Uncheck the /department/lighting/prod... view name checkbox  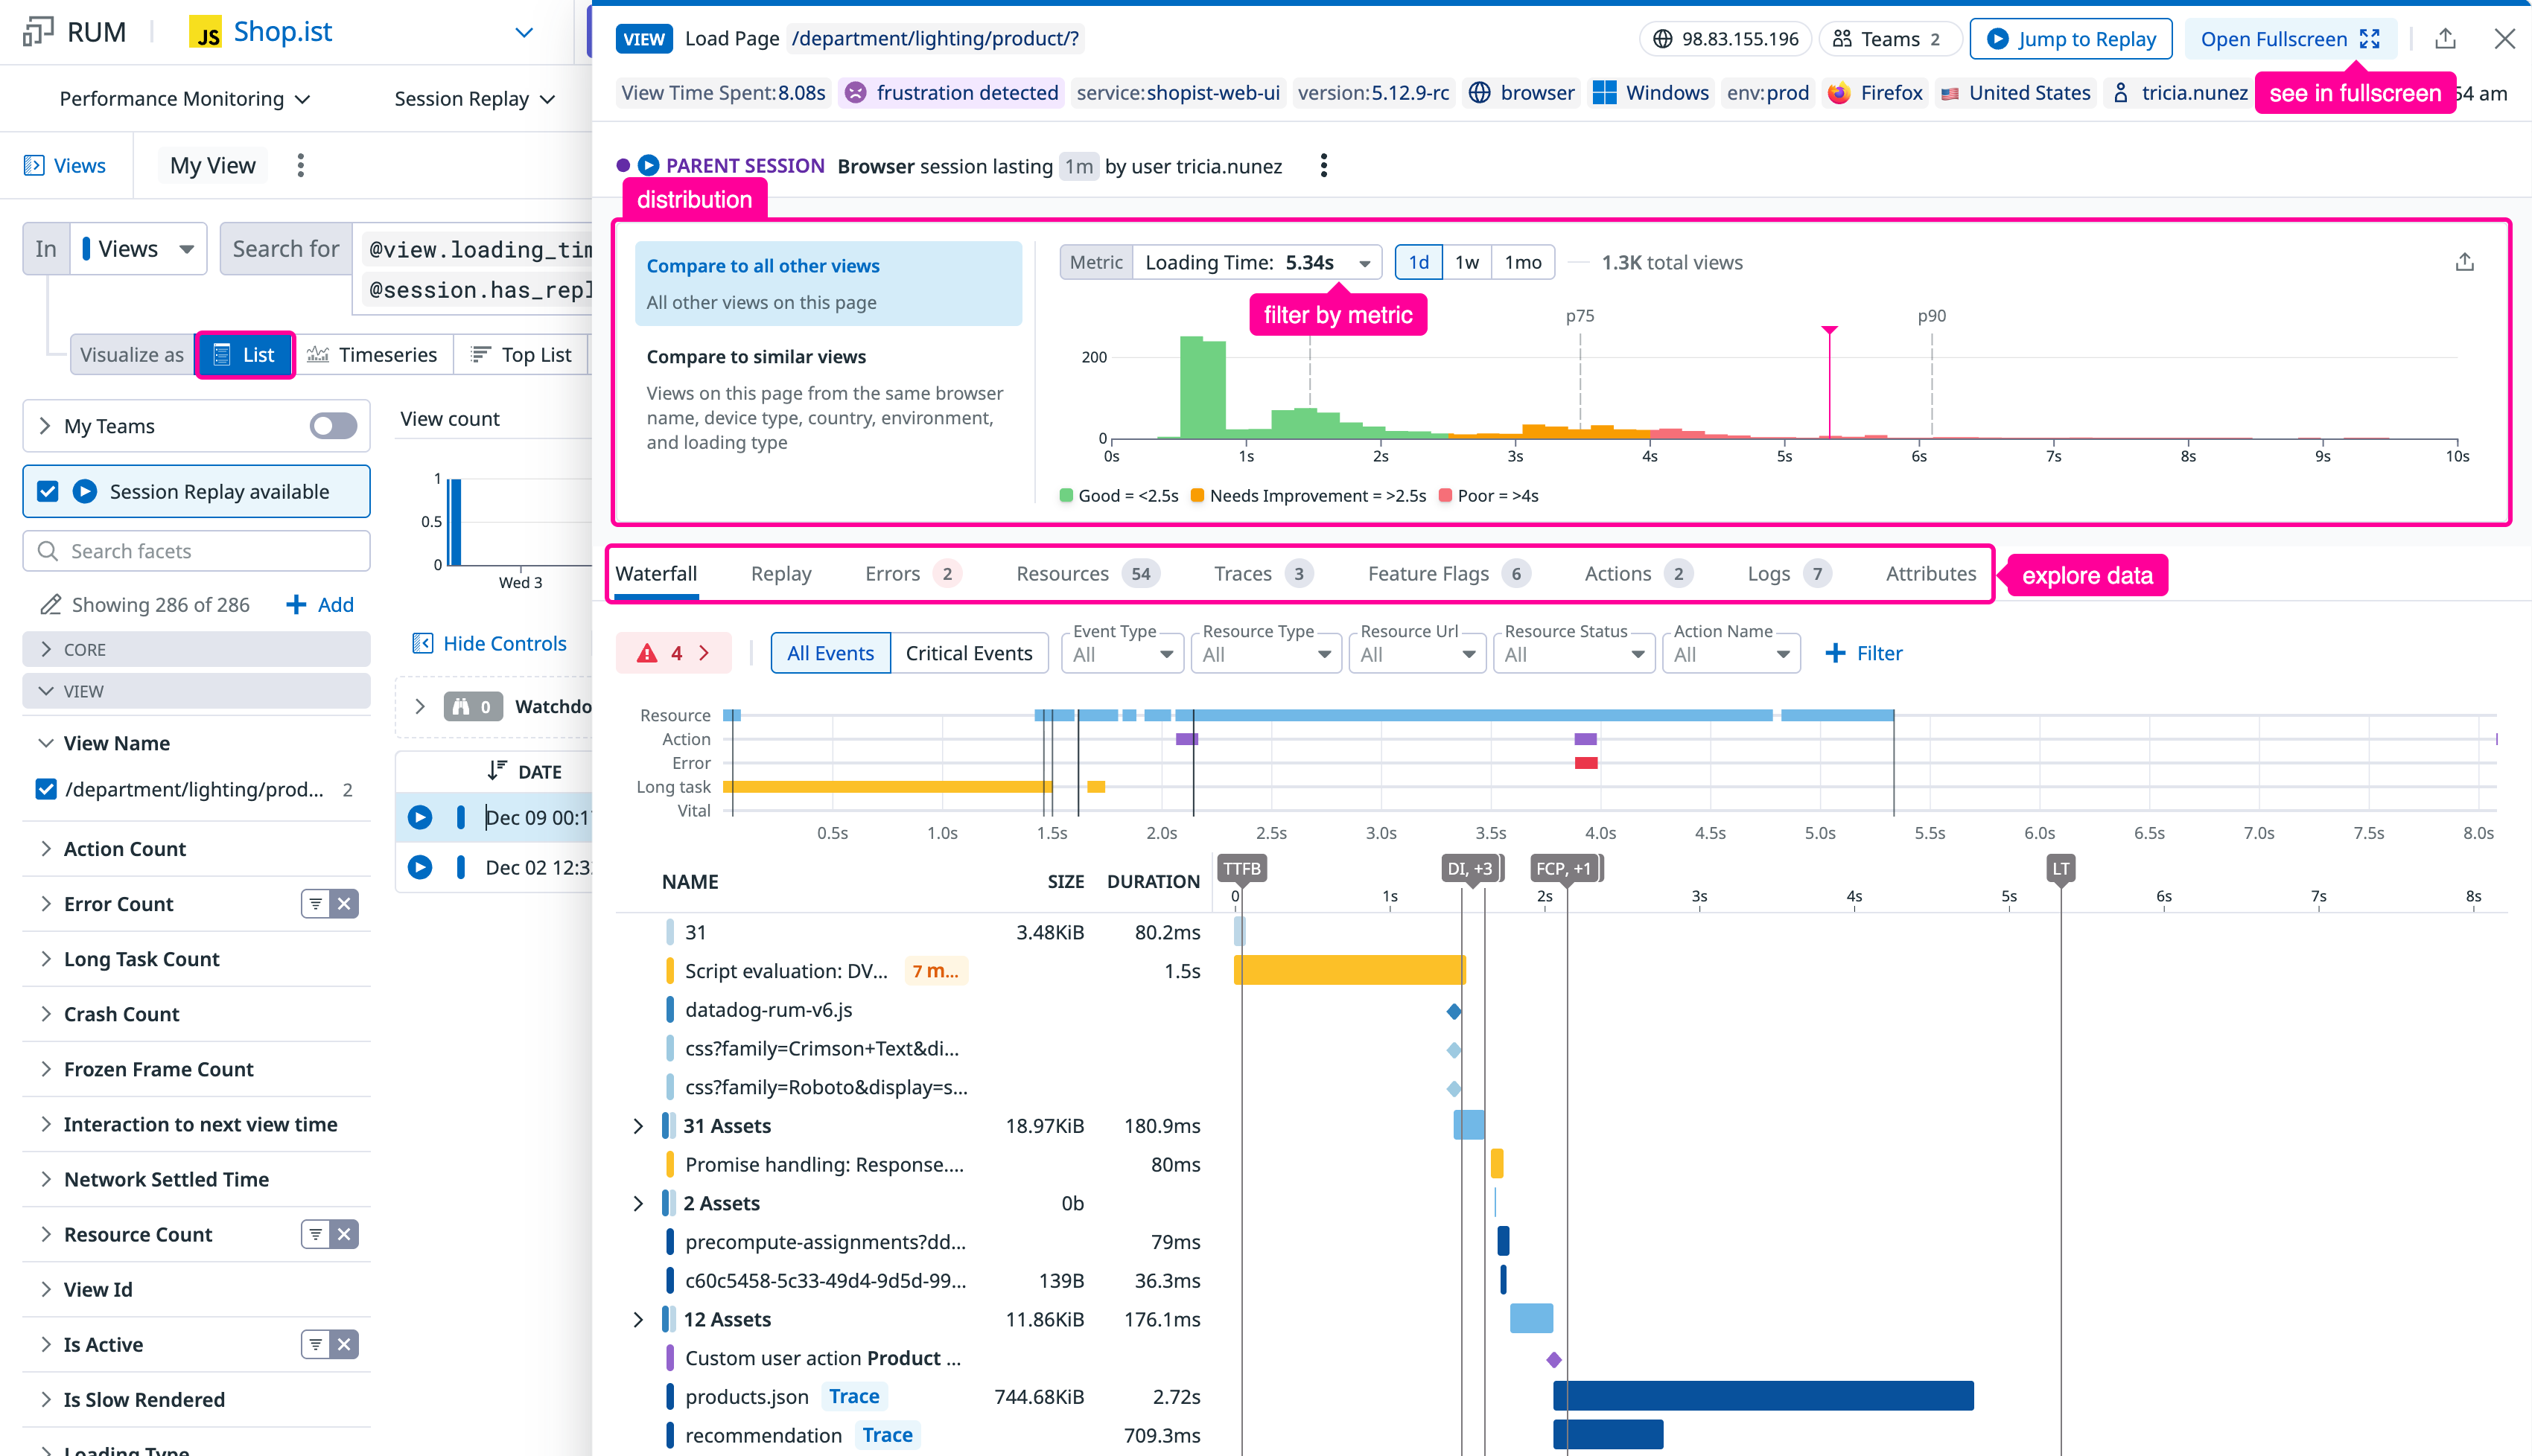(x=46, y=789)
